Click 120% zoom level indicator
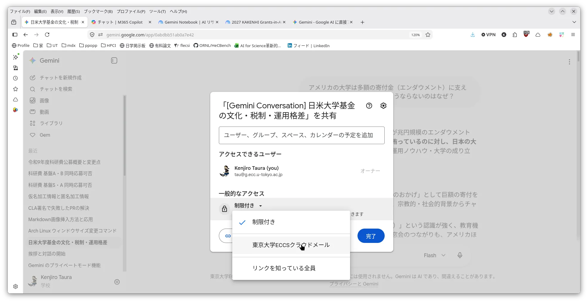 click(415, 35)
